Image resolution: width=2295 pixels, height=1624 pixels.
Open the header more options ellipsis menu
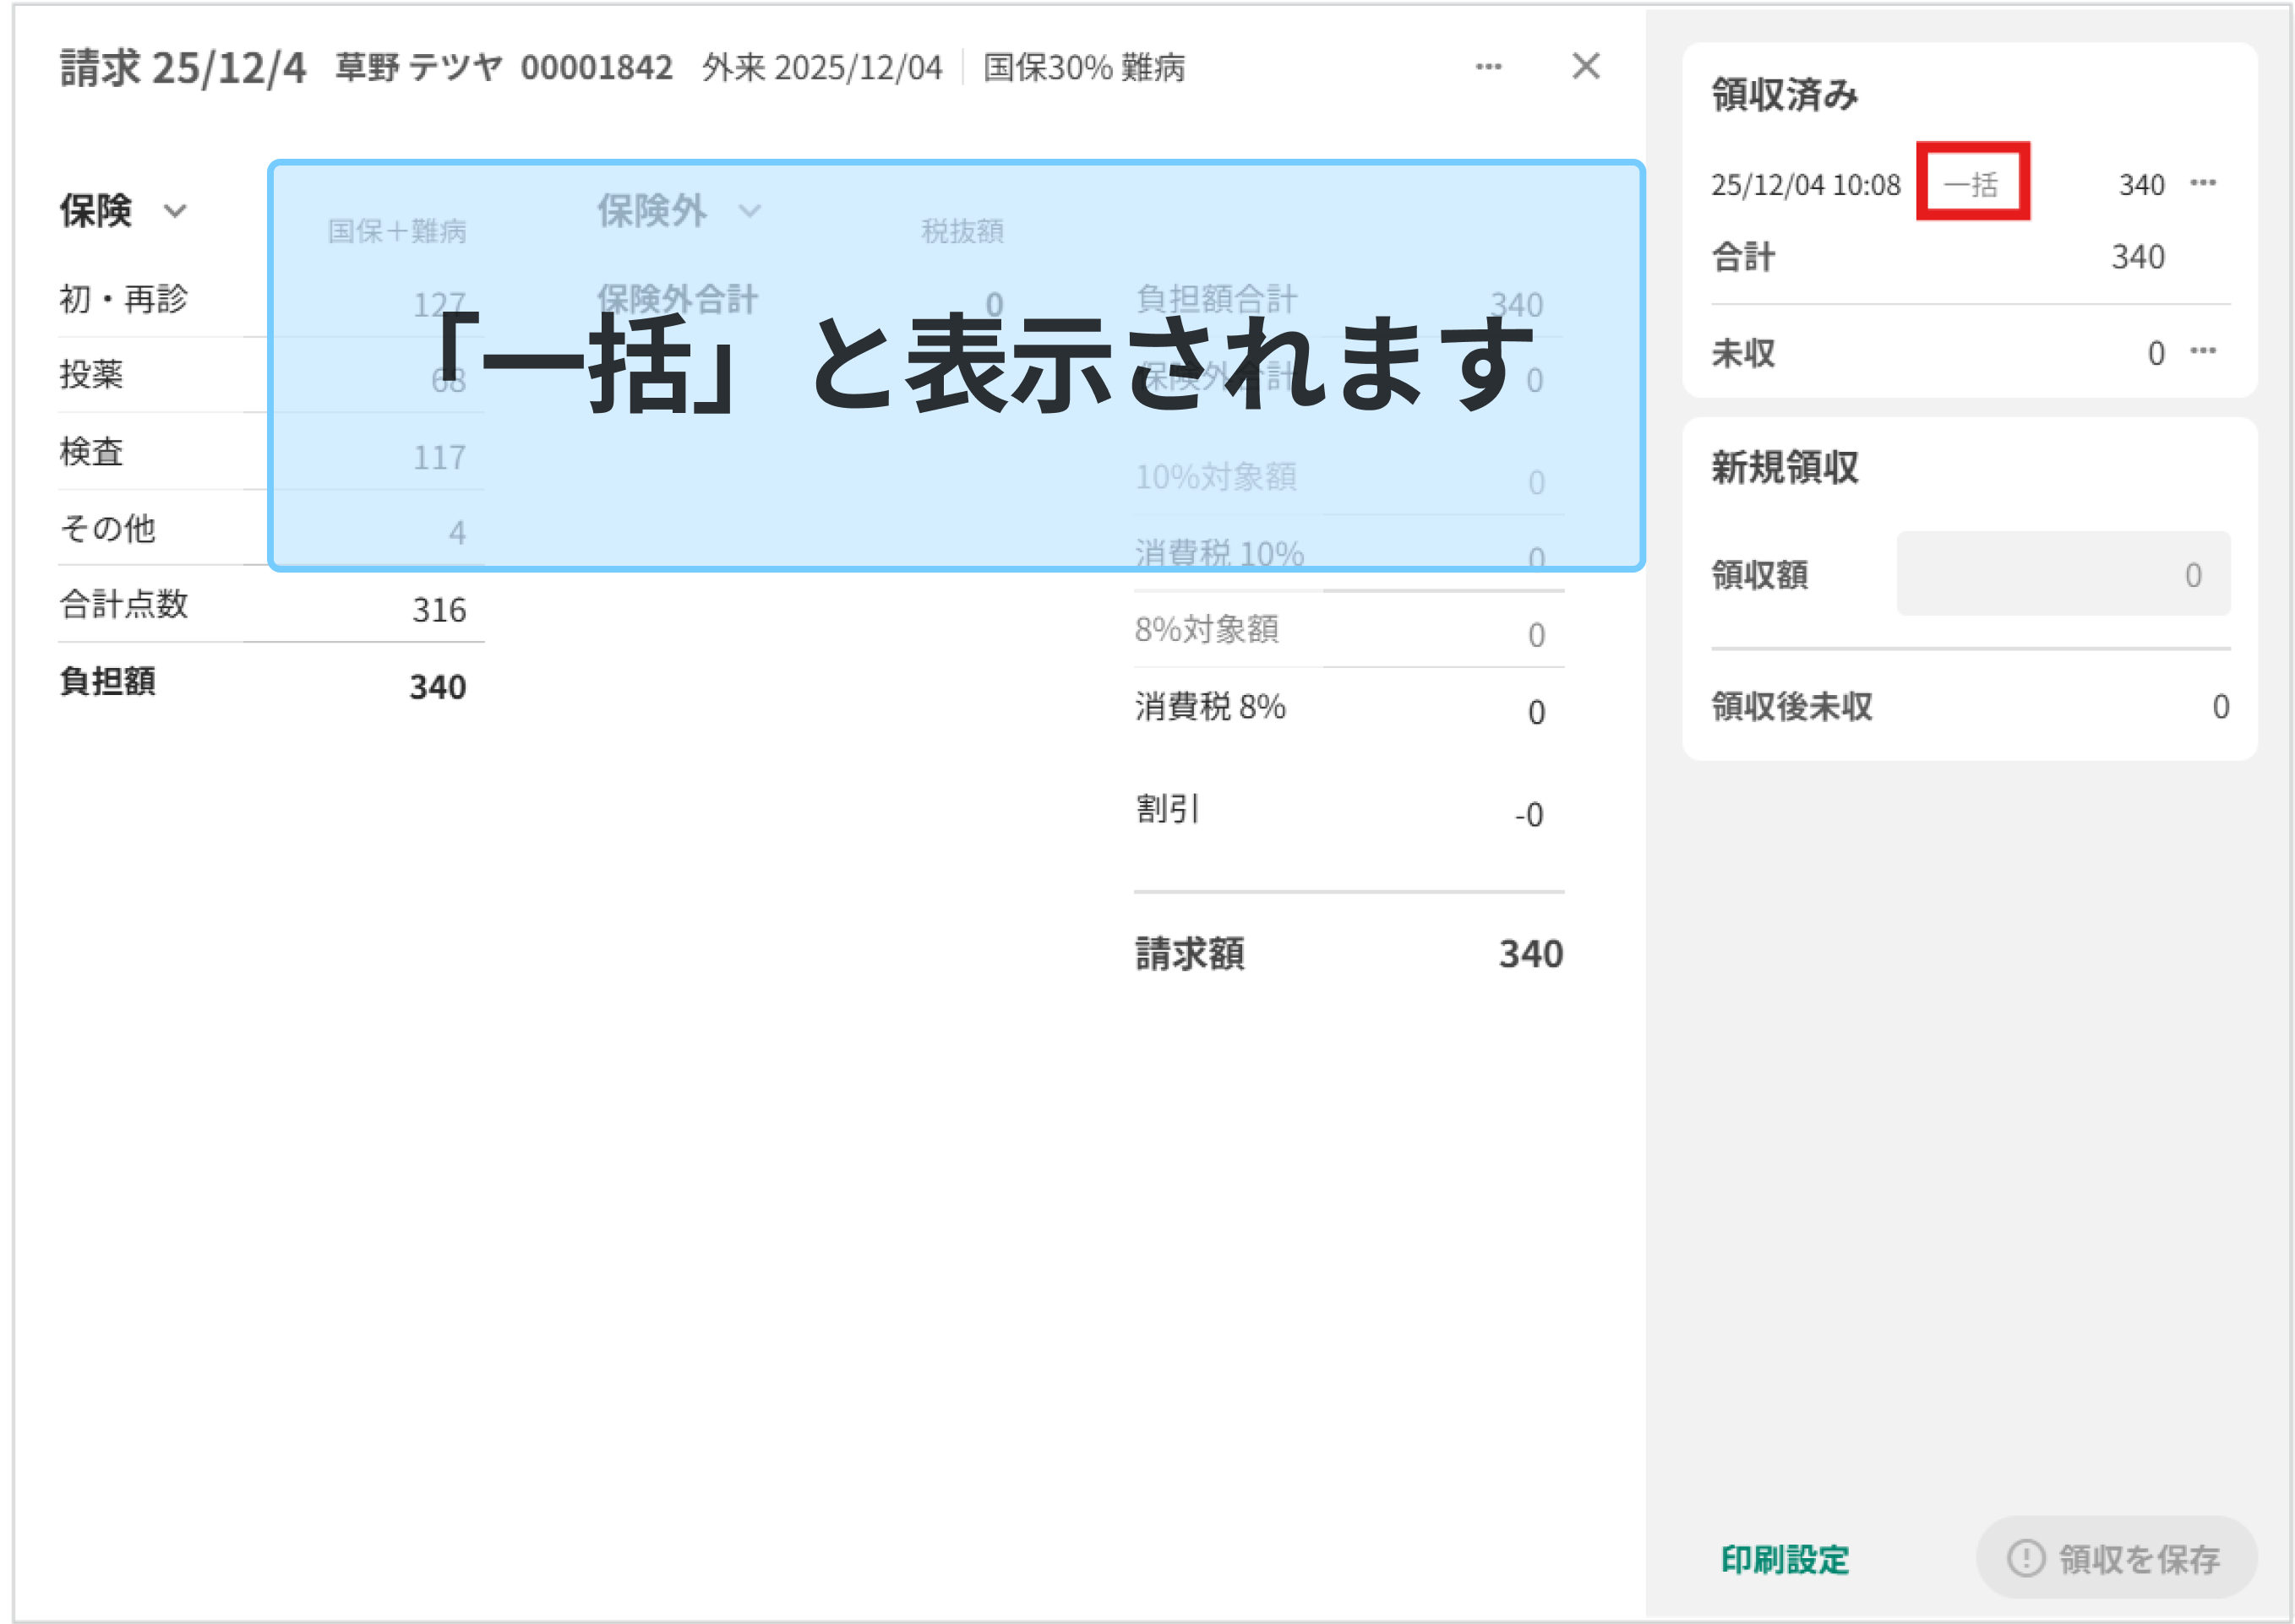point(1488,67)
